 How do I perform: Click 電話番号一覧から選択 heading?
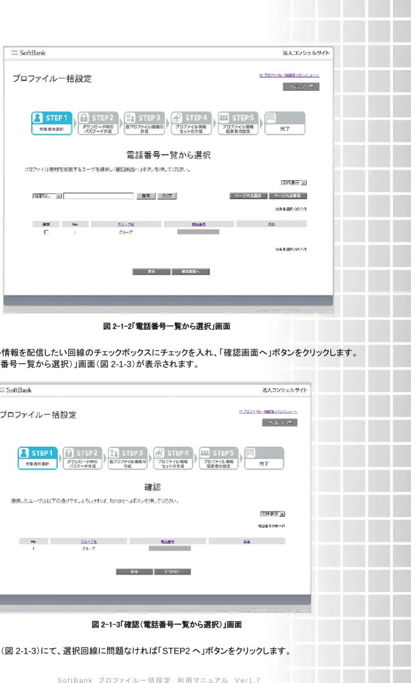[168, 154]
